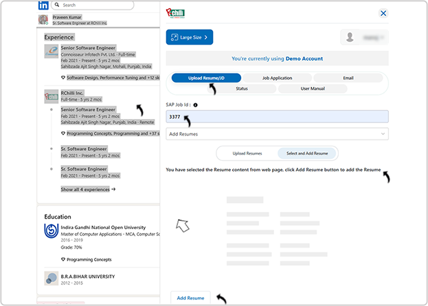Expand the Add Resumes dropdown
The width and height of the screenshot is (428, 306).
pos(277,134)
